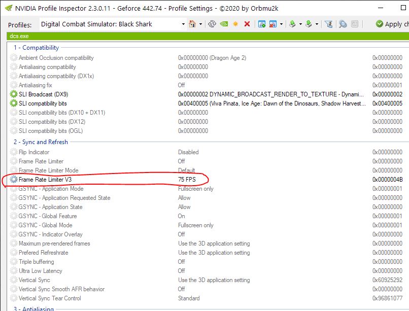Click hex value 0x60925292 of Vertical Sync
The height and width of the screenshot is (311, 409).
coord(387,280)
